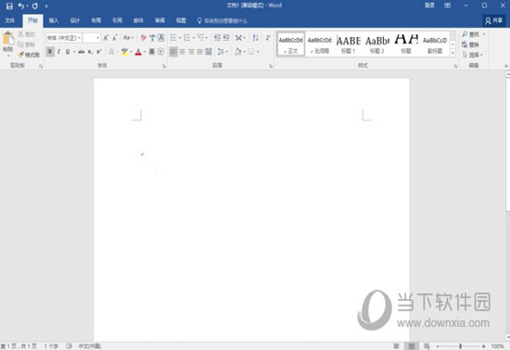Click the Redo icon in title bar

coord(35,6)
